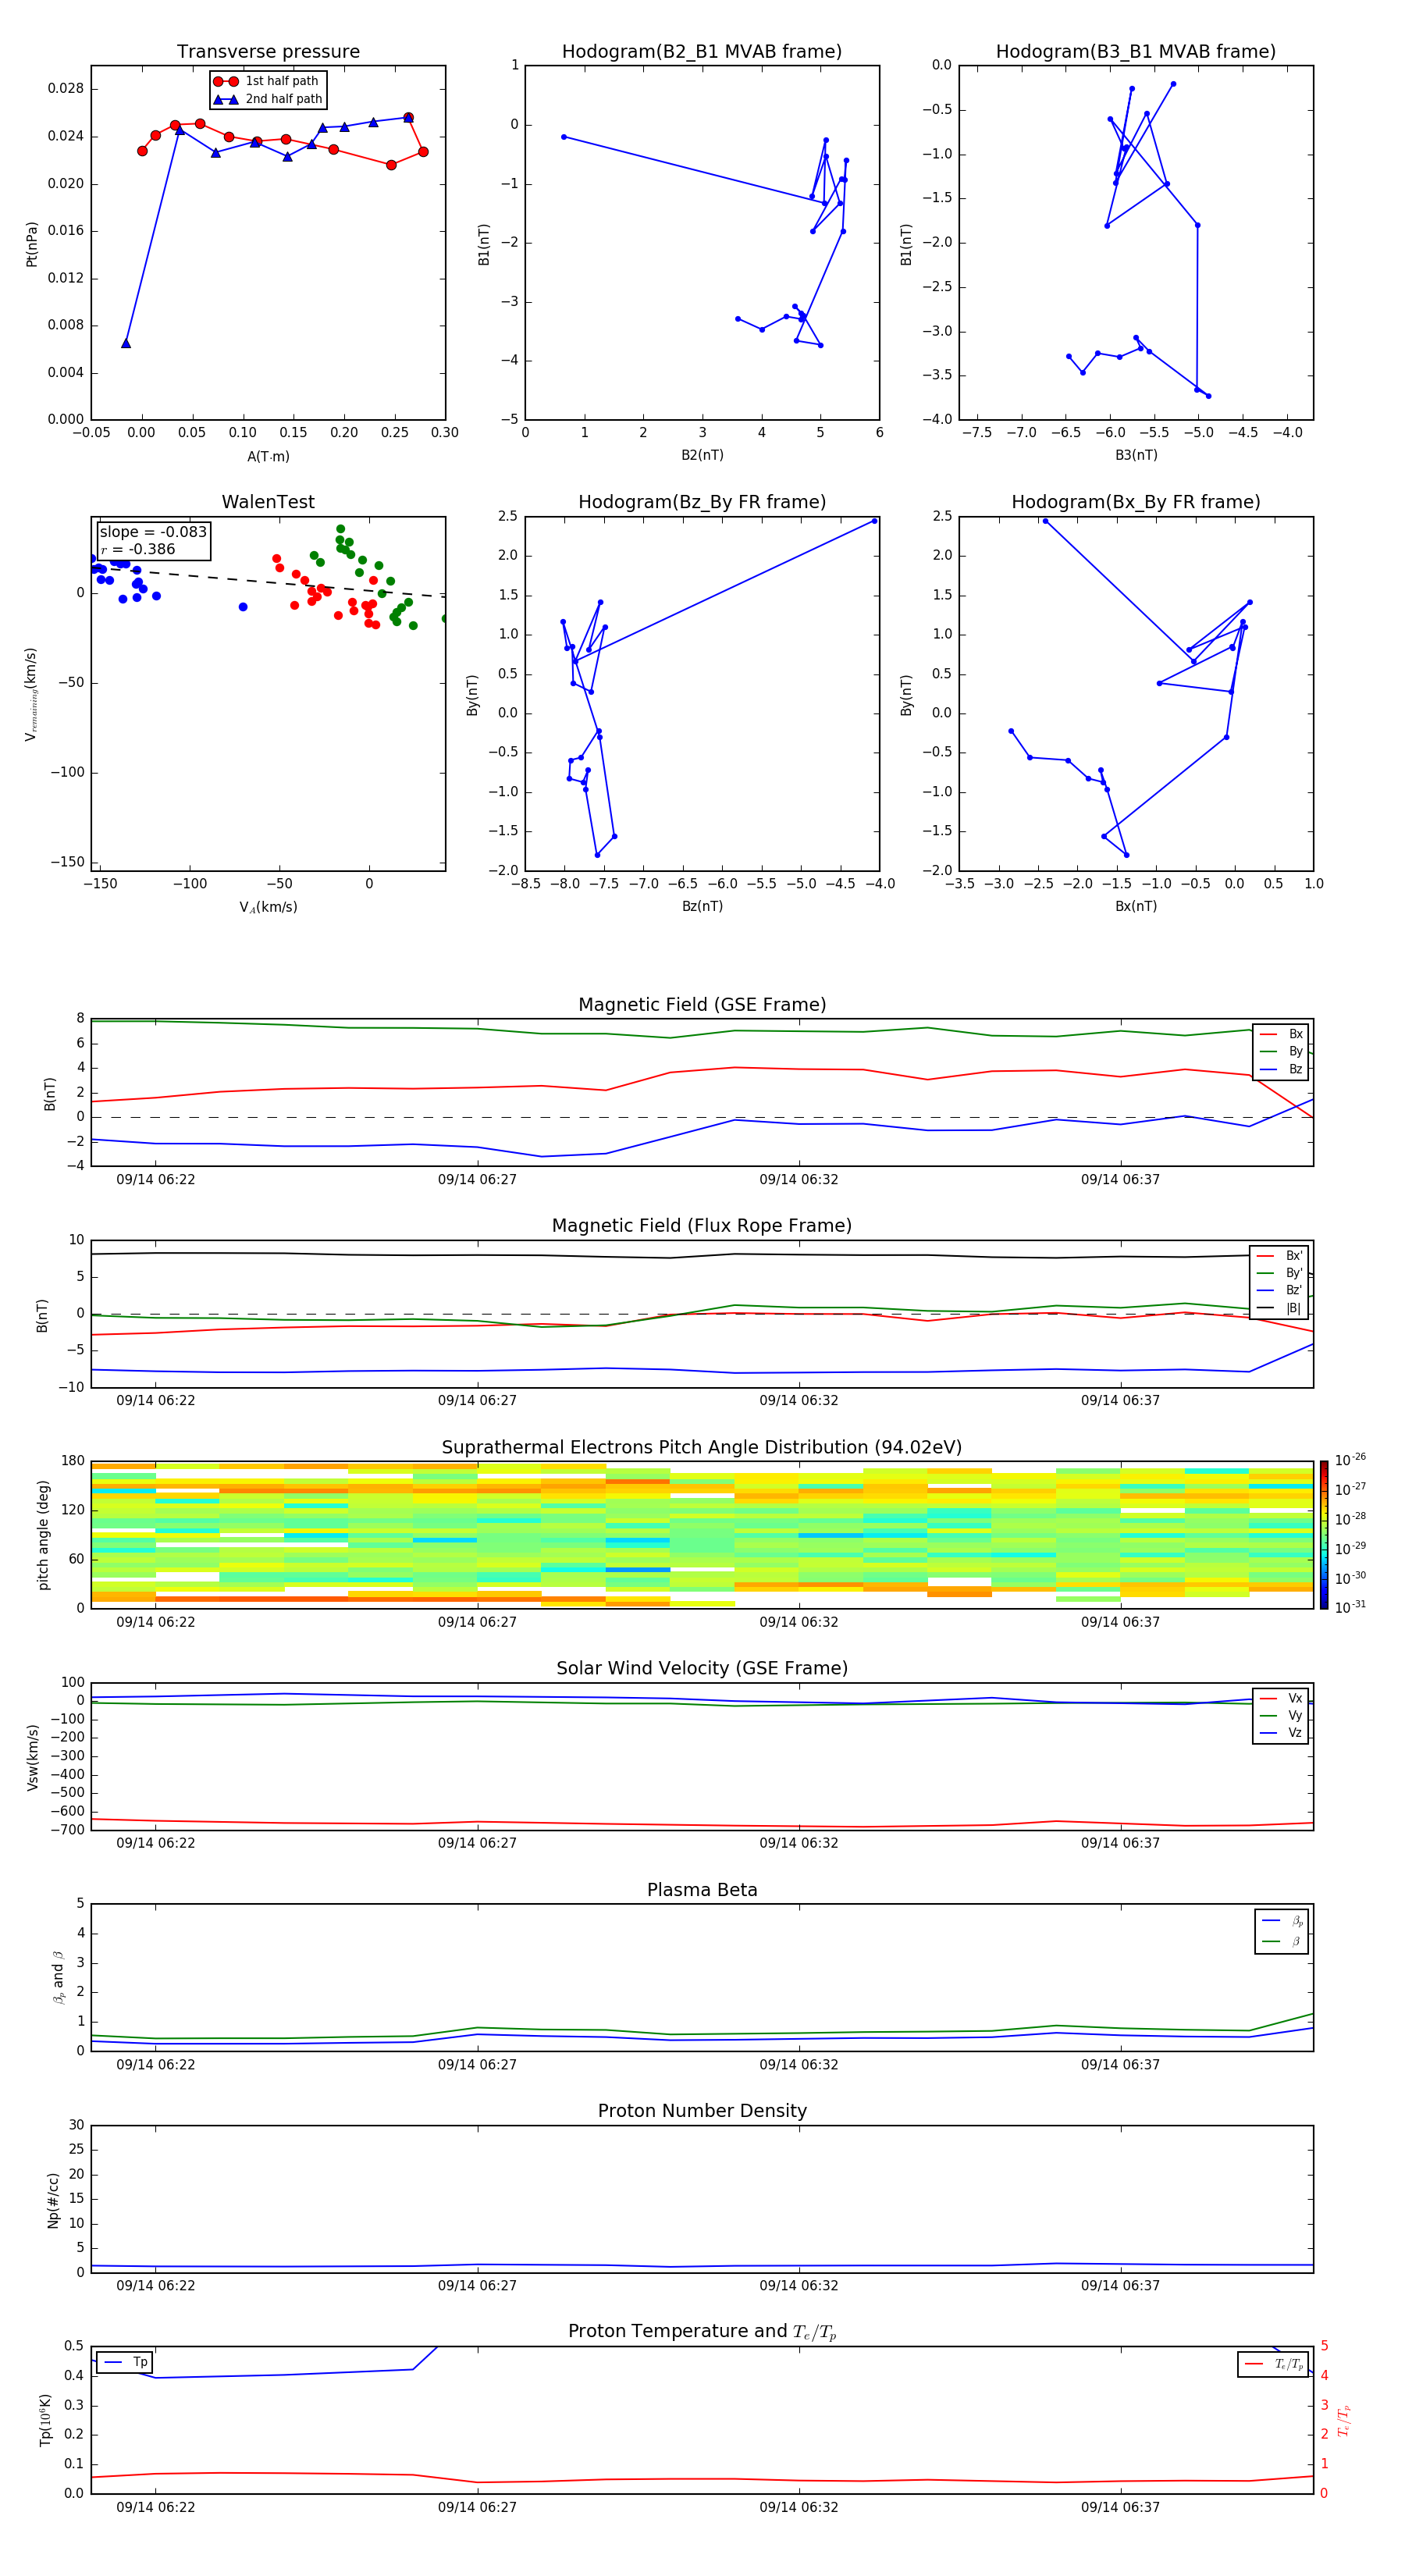Click the "Vsw(km/s)" axis label
The width and height of the screenshot is (1405, 2576).
32,1757
